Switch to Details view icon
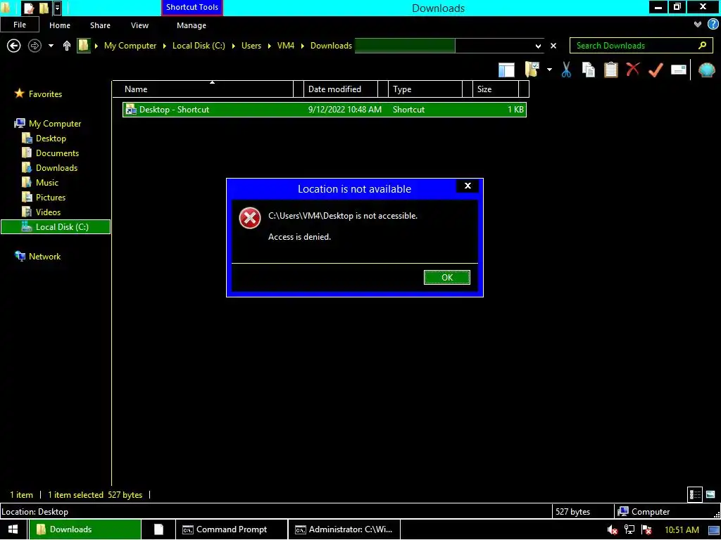The height and width of the screenshot is (540, 721). (695, 494)
